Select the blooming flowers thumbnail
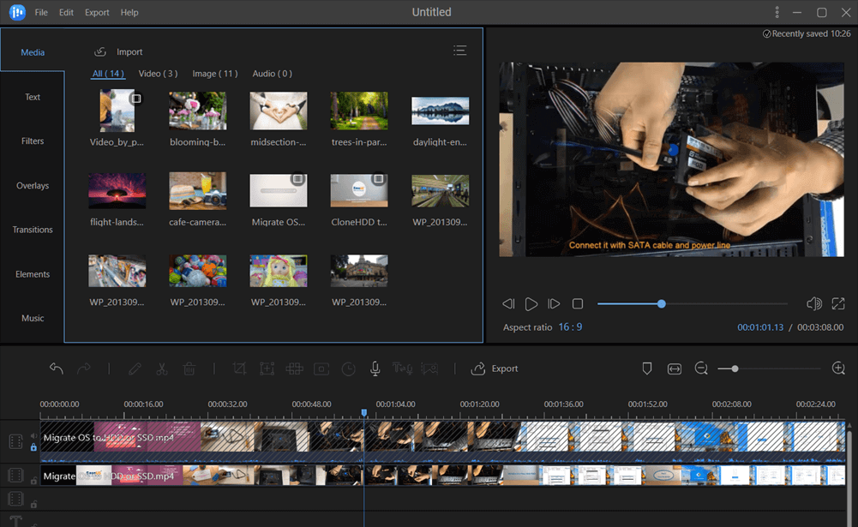858x527 pixels. click(197, 110)
